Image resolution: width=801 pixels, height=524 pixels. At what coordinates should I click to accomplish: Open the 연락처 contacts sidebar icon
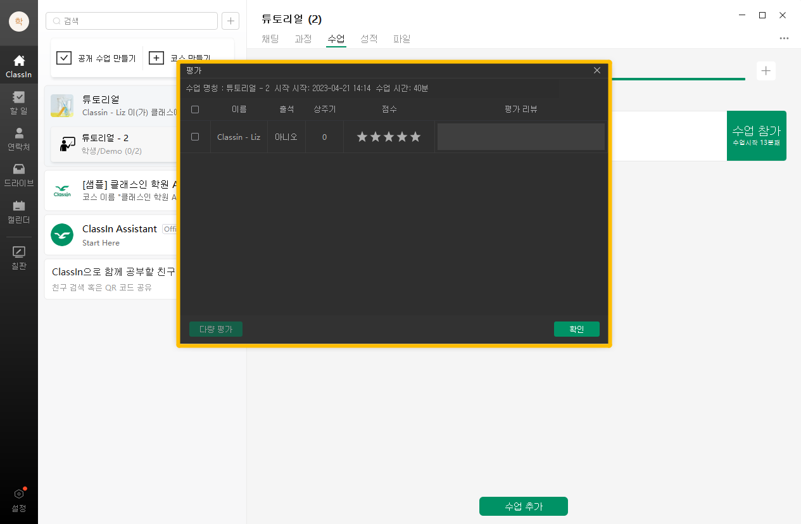tap(19, 139)
